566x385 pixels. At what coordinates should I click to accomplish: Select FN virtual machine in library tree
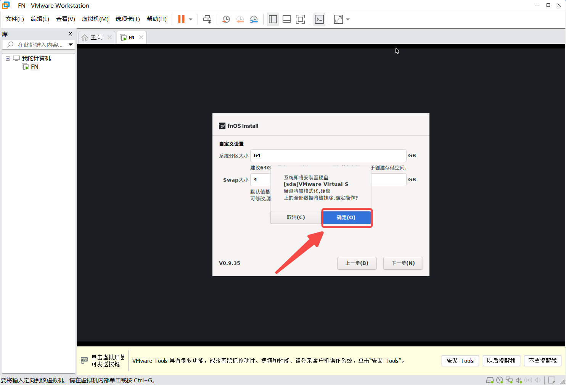[34, 67]
